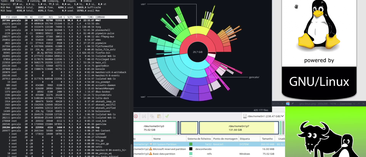366x157 pixels.
Task: Apply all operations with the green checkmark
Action: pos(167,116)
